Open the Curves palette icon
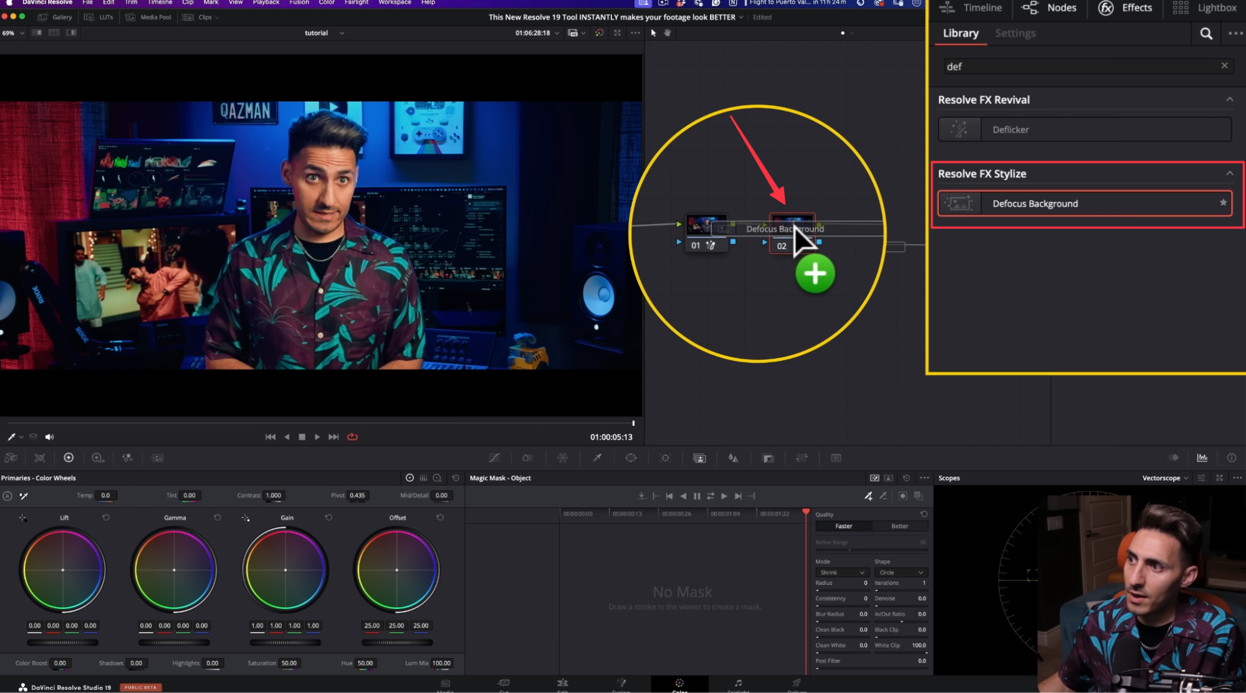 tap(494, 458)
